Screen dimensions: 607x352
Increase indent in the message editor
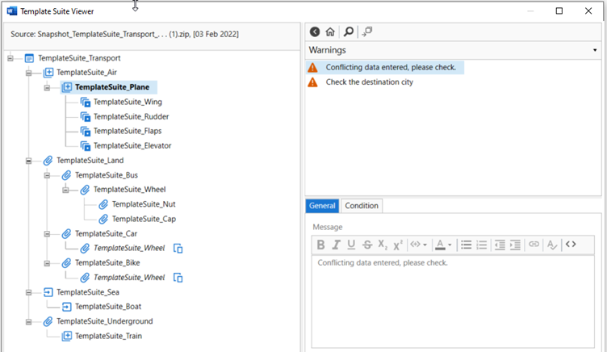pyautogui.click(x=516, y=245)
